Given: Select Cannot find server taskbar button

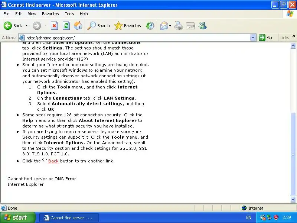Looking at the screenshot, I should [x=69, y=218].
